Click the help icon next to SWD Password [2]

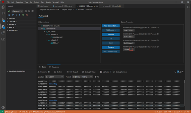(158, 40)
